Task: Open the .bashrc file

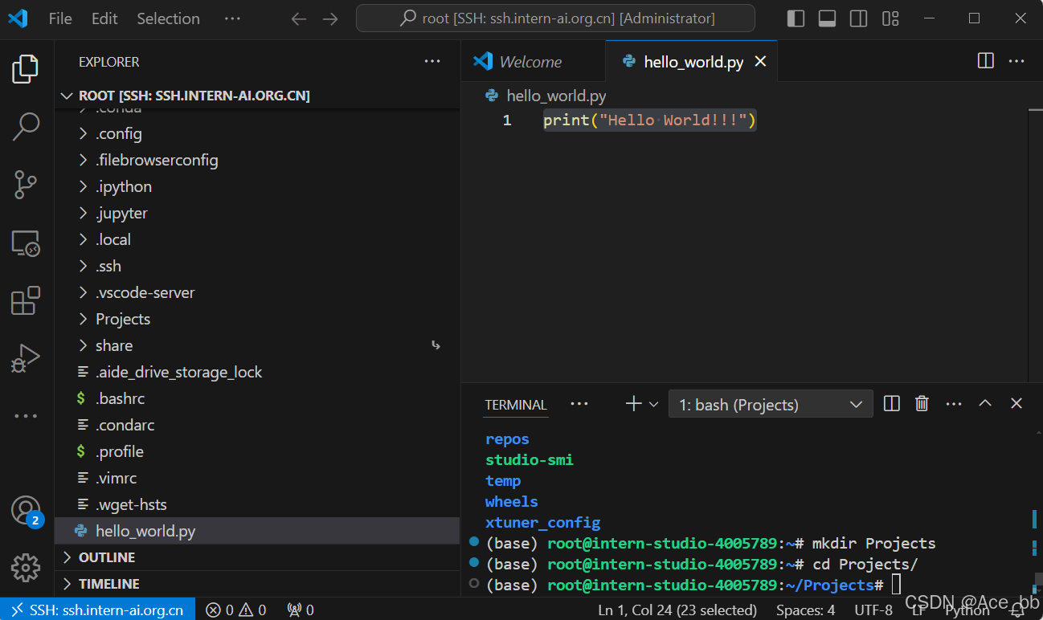Action: click(x=257, y=398)
